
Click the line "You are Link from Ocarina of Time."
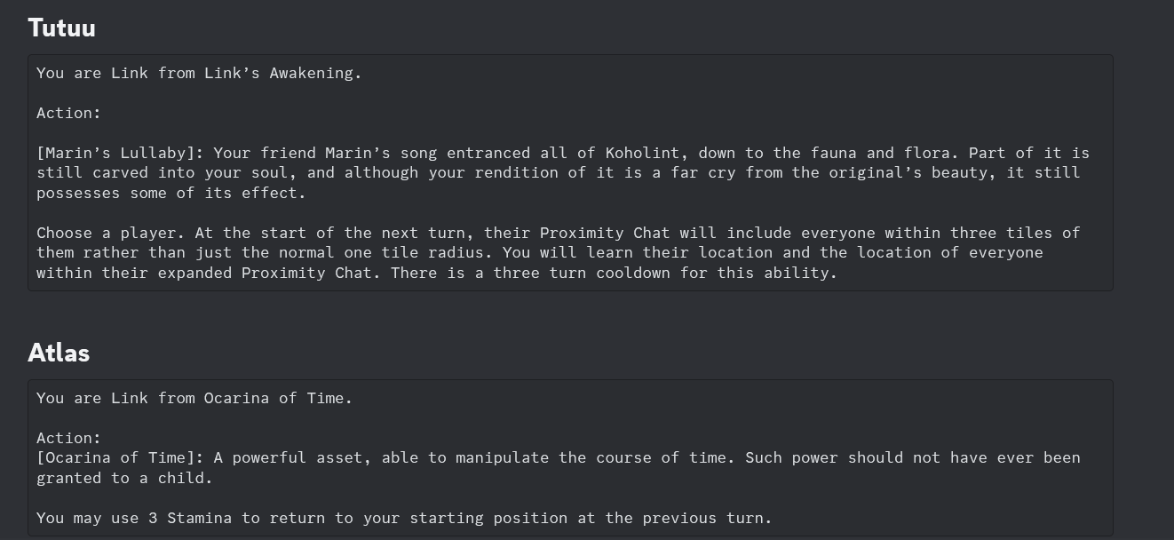(x=194, y=398)
